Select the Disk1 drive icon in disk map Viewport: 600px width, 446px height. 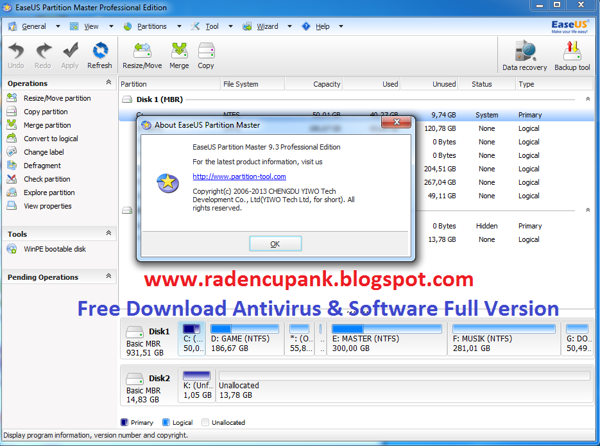click(x=135, y=332)
